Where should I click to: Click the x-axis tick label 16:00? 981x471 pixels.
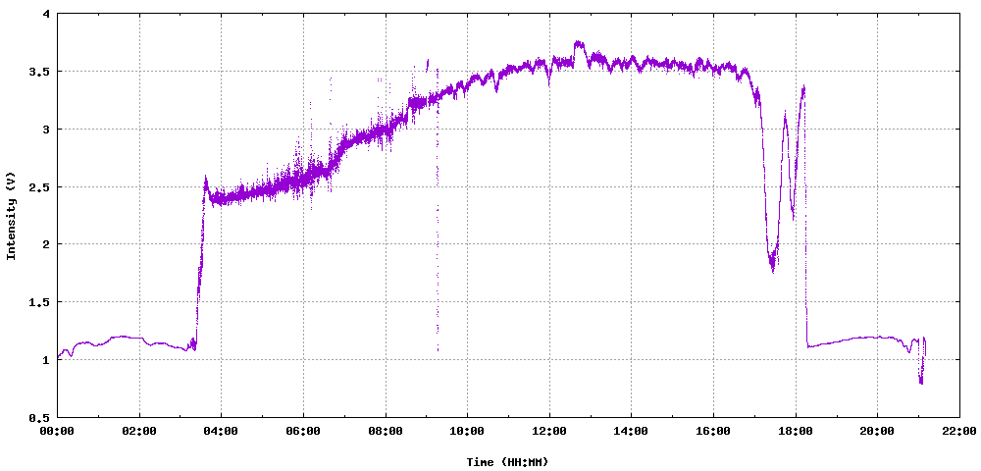coord(713,432)
